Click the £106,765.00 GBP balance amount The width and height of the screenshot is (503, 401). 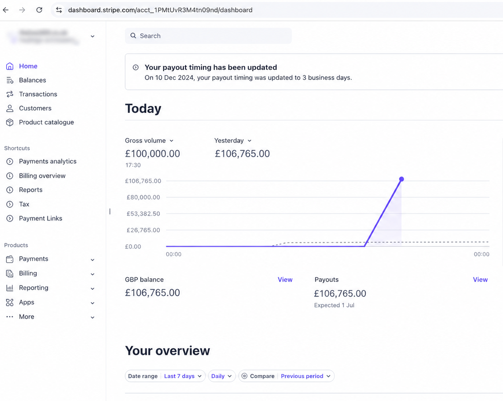pyautogui.click(x=152, y=293)
